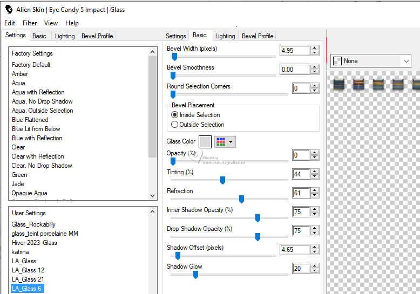Increase Tinting with spinner up arrow
Image resolution: width=420 pixels, height=294 pixels.
click(x=315, y=172)
